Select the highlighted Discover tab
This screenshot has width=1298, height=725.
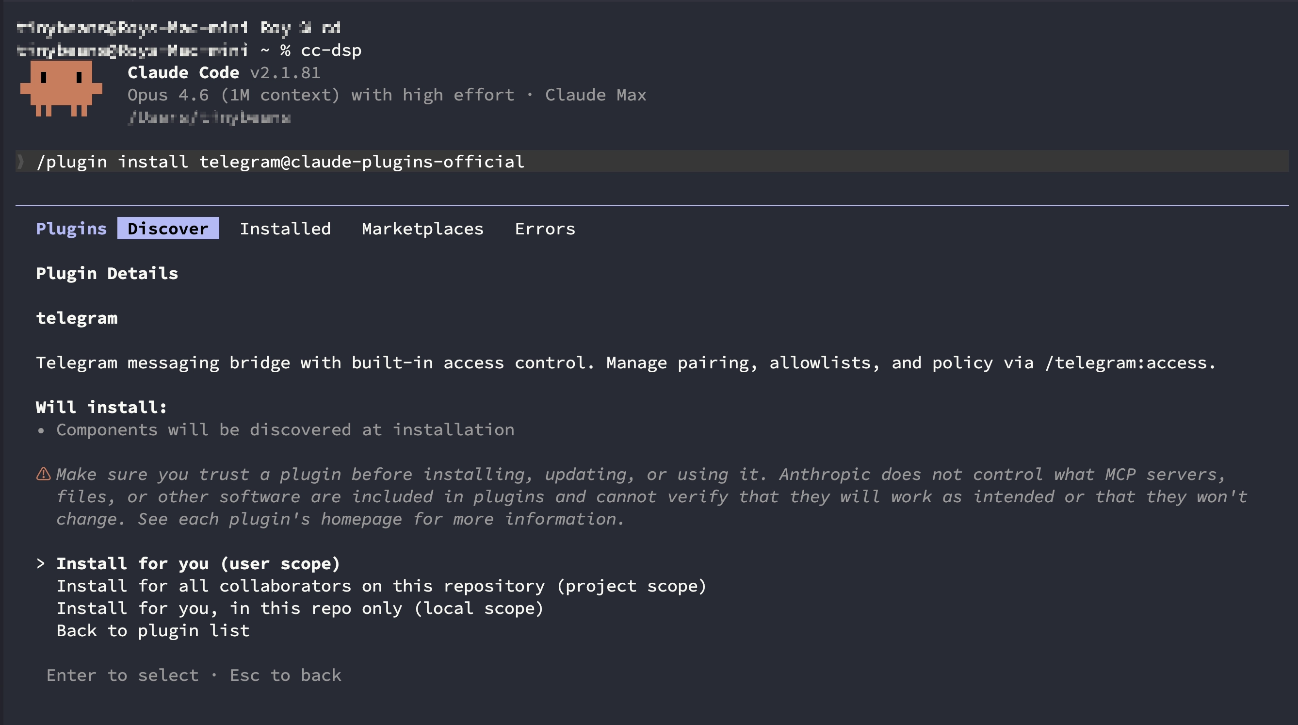click(x=168, y=229)
